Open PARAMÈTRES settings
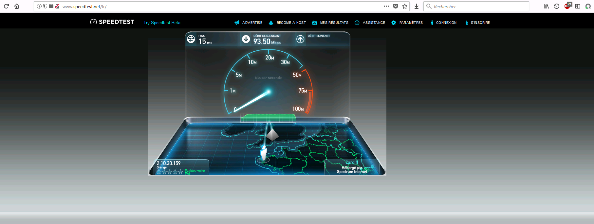This screenshot has width=594, height=224. pyautogui.click(x=407, y=23)
